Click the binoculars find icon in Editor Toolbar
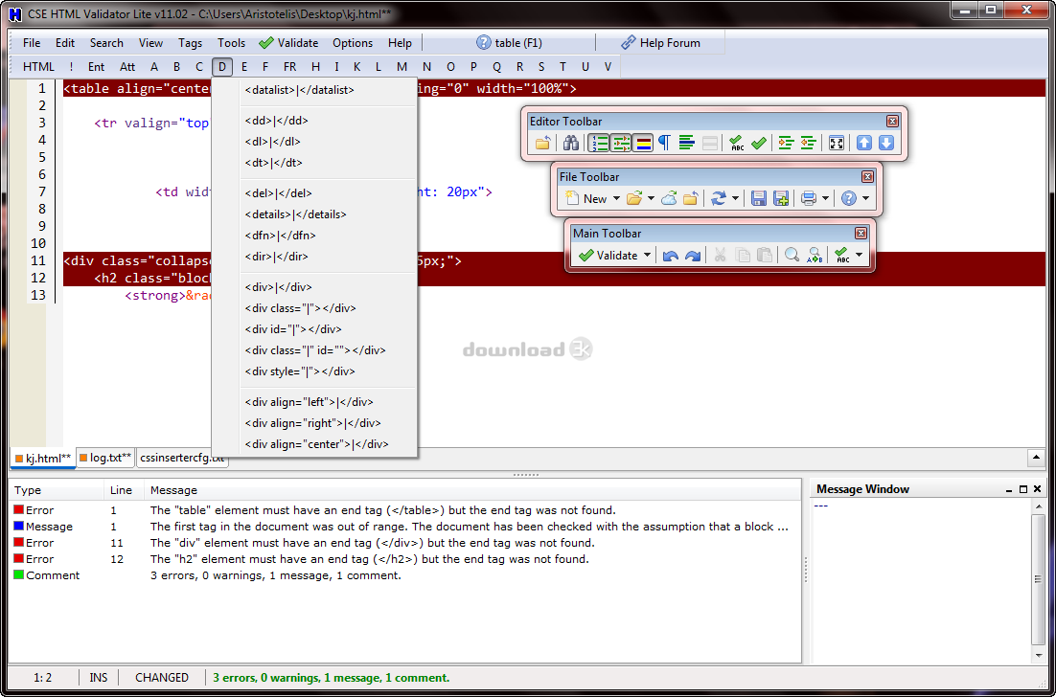Image resolution: width=1056 pixels, height=697 pixels. 571,143
